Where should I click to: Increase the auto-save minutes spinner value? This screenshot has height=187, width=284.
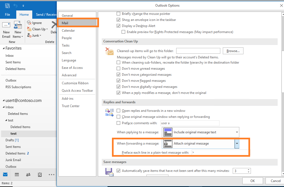coord(248,170)
